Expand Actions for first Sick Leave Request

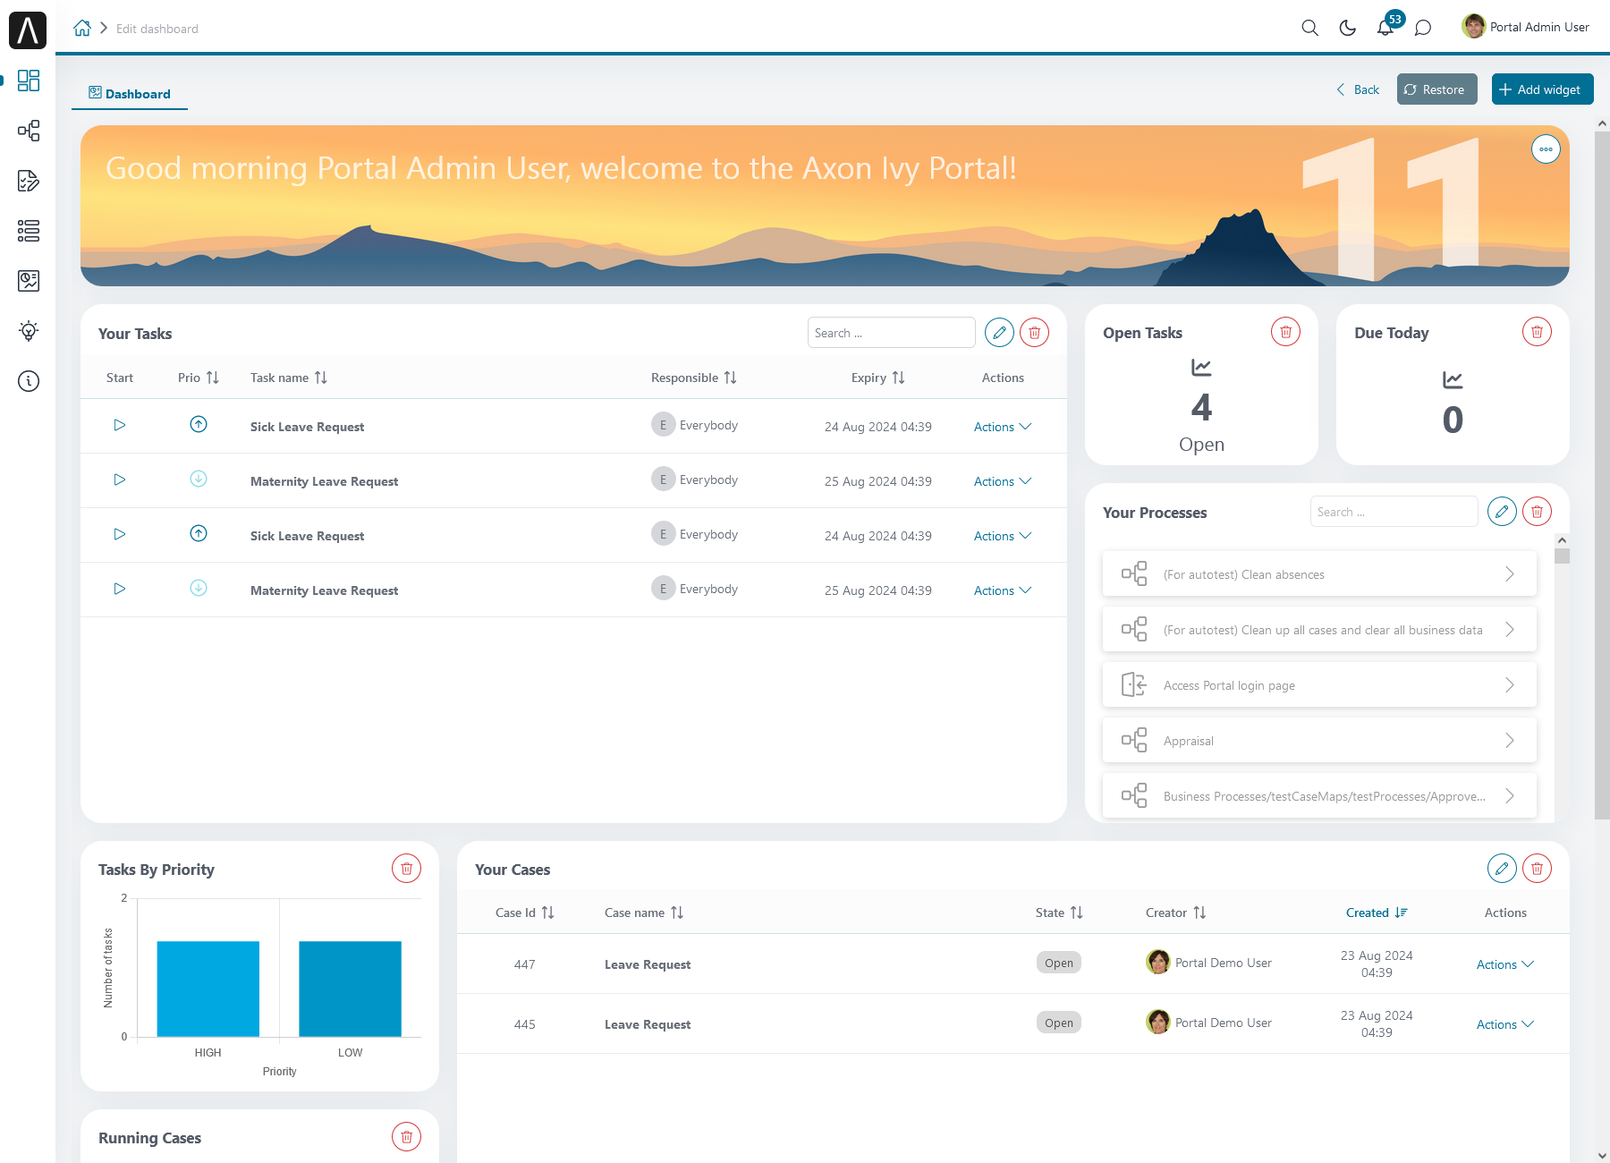[x=1003, y=427]
